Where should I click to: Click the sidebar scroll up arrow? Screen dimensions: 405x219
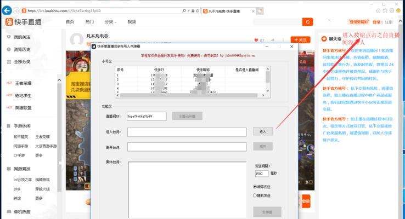tap(59, 80)
